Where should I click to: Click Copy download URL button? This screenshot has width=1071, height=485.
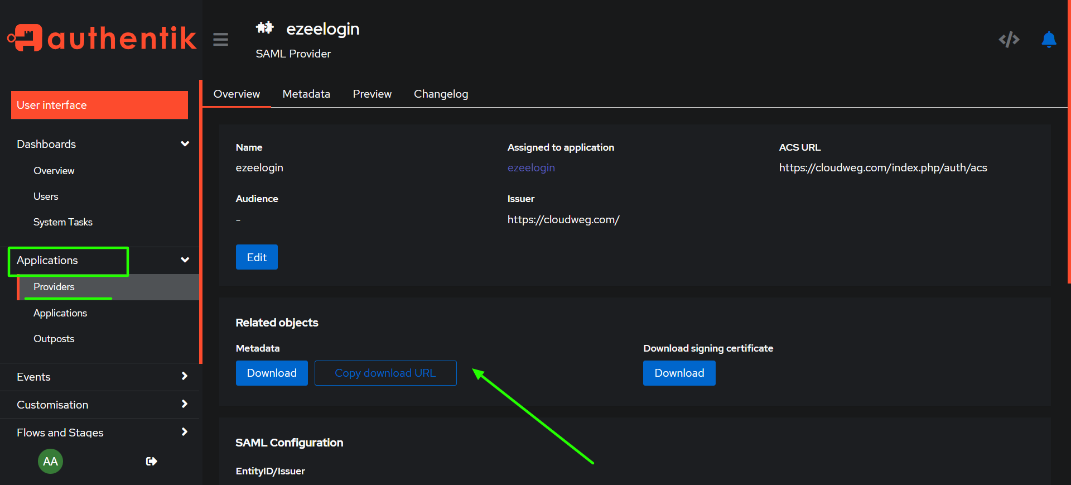pos(385,373)
